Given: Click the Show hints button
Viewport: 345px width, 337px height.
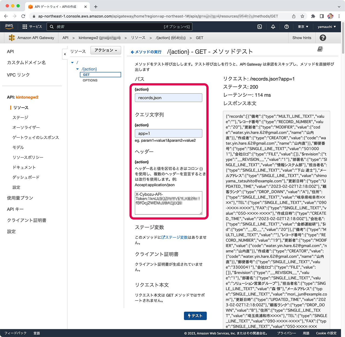Looking at the screenshot, I should [x=302, y=38].
